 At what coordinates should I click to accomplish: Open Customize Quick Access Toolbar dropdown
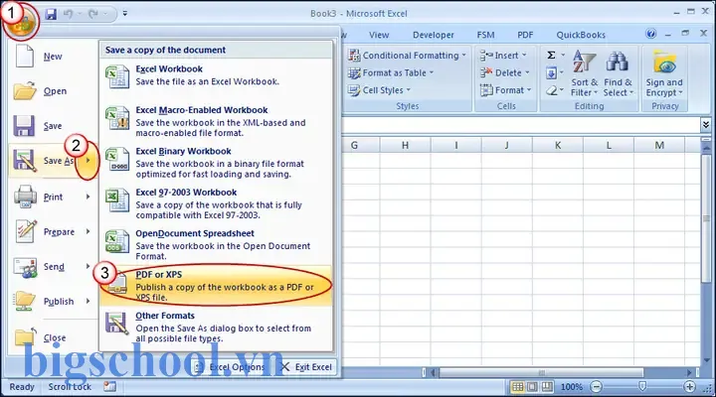tap(124, 14)
